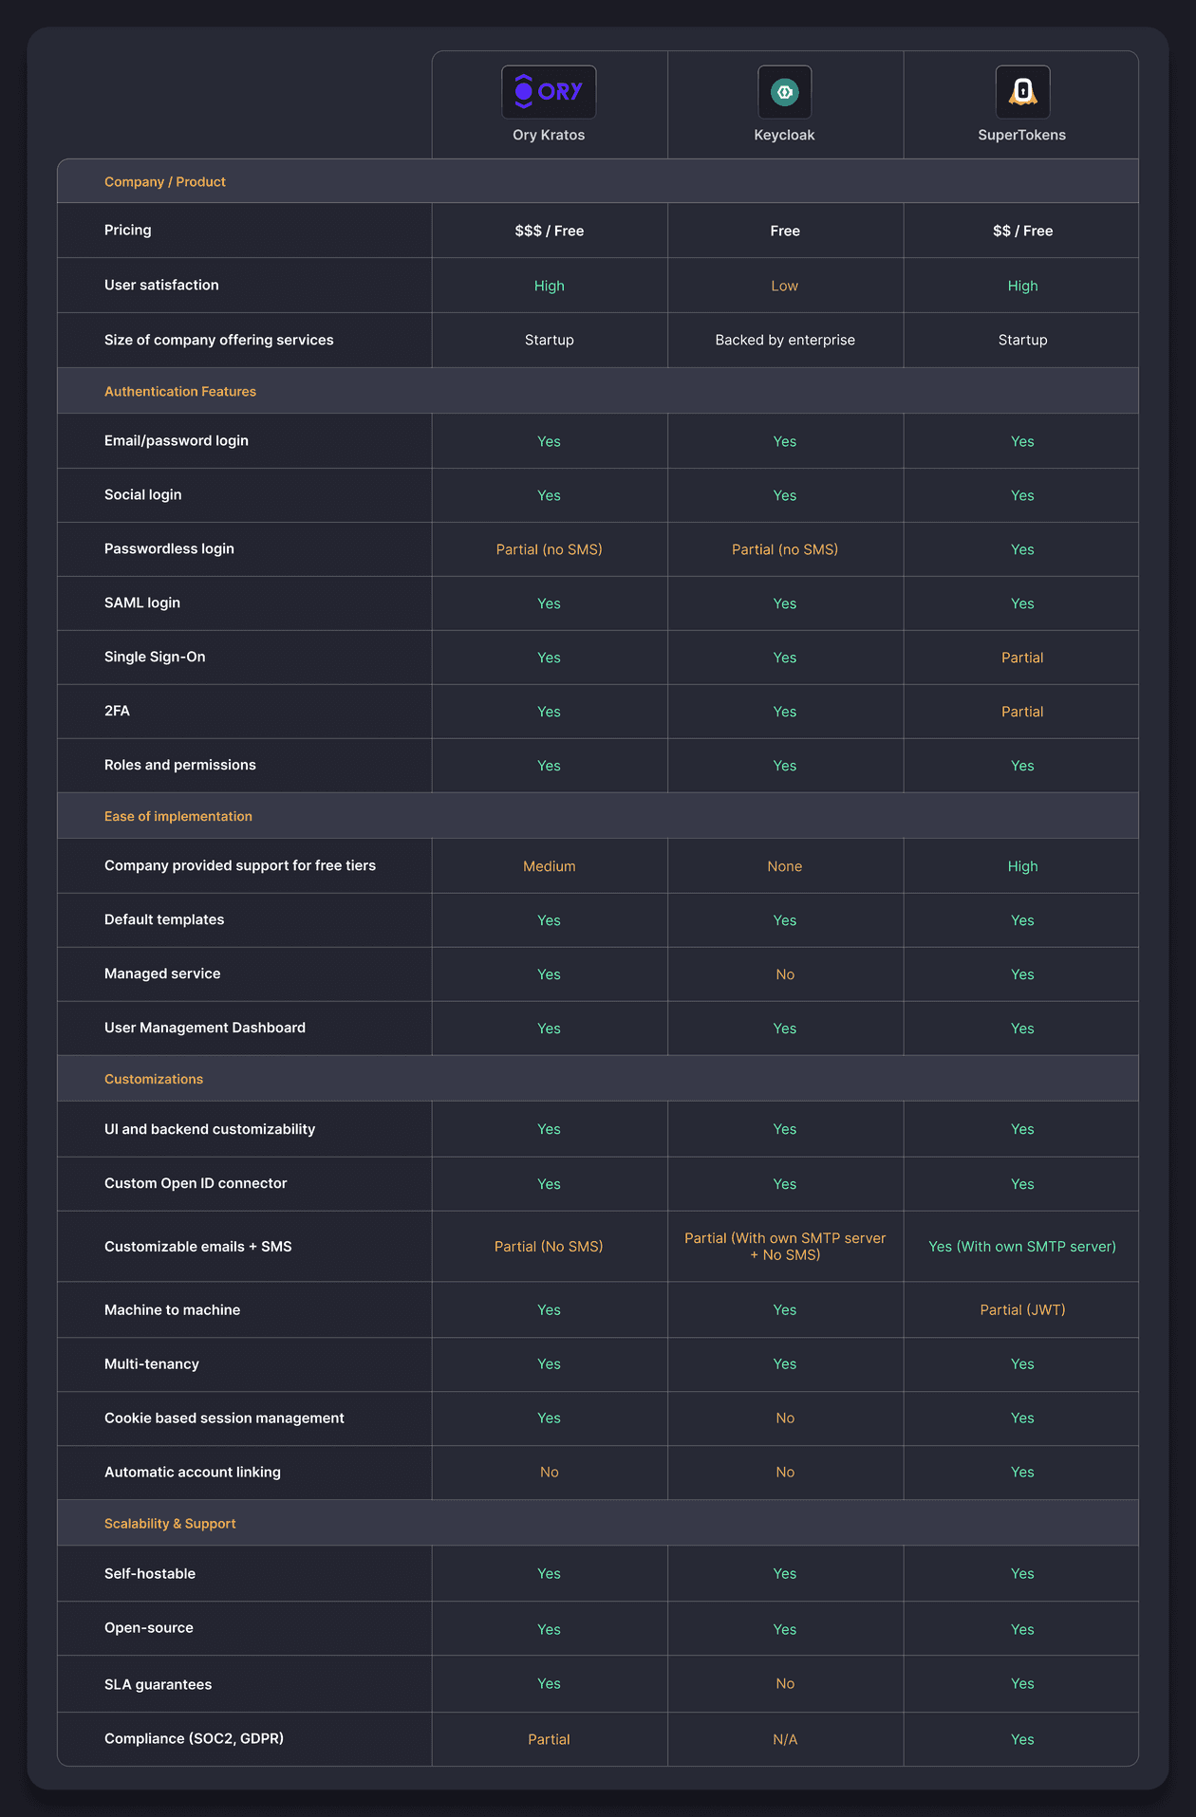Click SuperTokens 'Partial (JWT)' cell
The image size is (1196, 1817).
[1022, 1310]
